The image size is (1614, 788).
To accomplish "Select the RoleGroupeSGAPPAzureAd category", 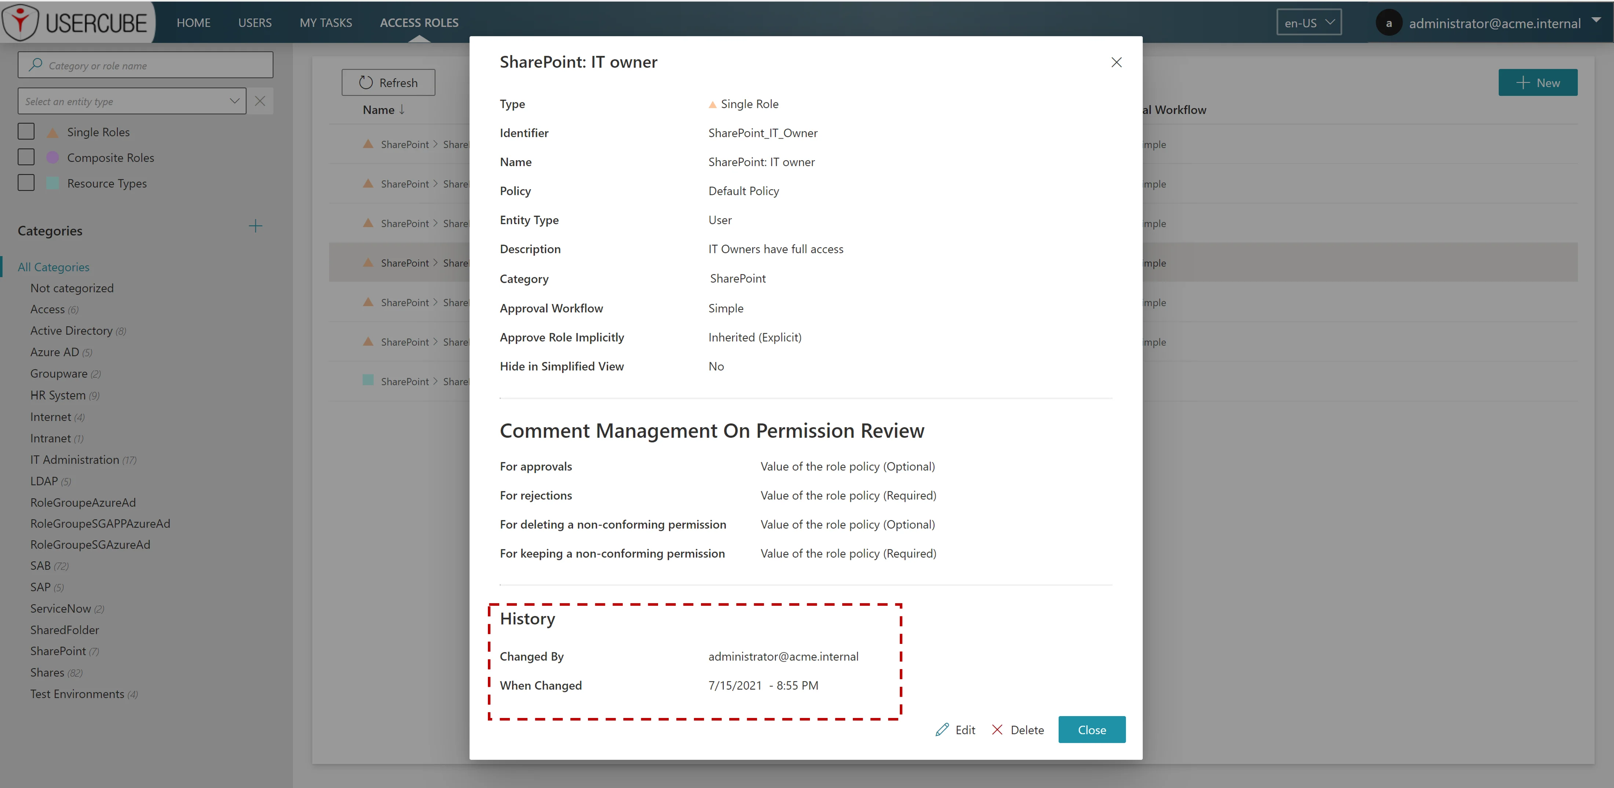I will click(100, 524).
